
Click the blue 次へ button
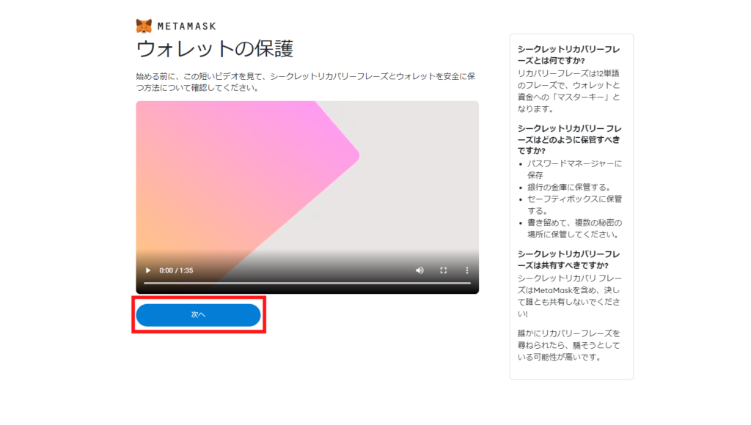pyautogui.click(x=198, y=315)
